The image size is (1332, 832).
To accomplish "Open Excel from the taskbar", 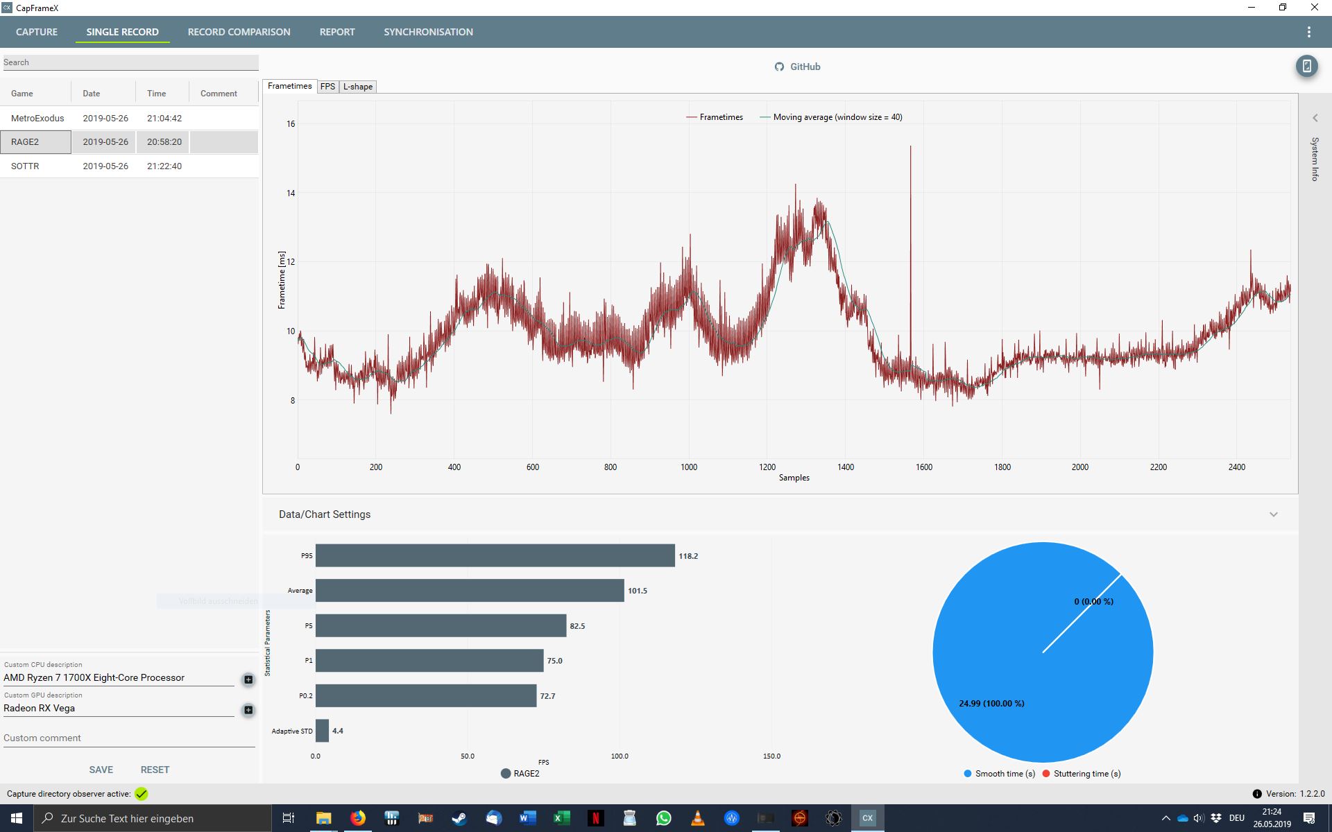I will tap(561, 818).
